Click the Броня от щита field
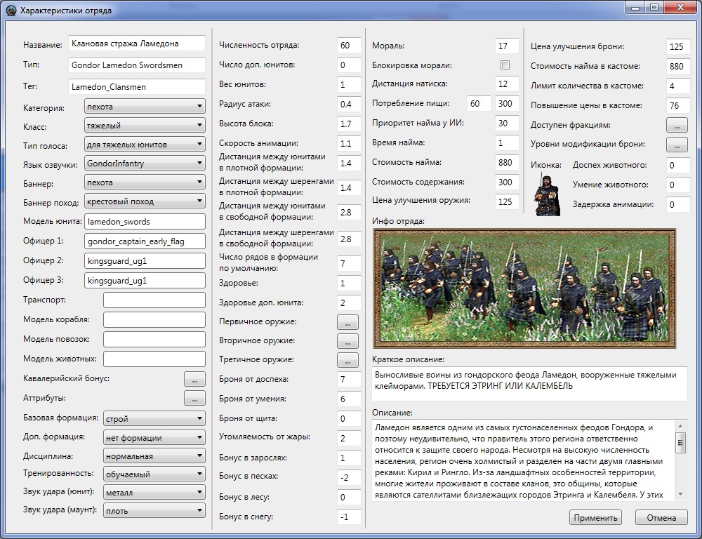Viewport: 702px width, 539px height. tap(349, 419)
